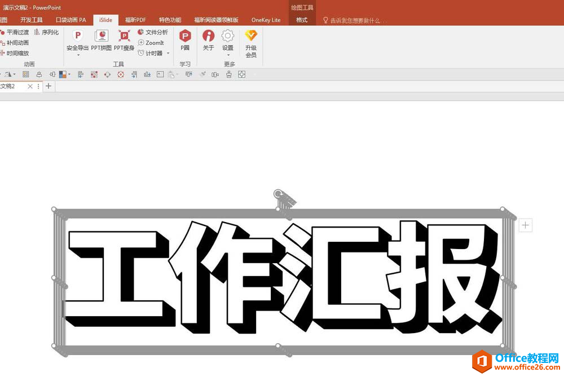This screenshot has width=564, height=377.
Task: Open the 格式 drawing tools tab
Action: point(302,20)
